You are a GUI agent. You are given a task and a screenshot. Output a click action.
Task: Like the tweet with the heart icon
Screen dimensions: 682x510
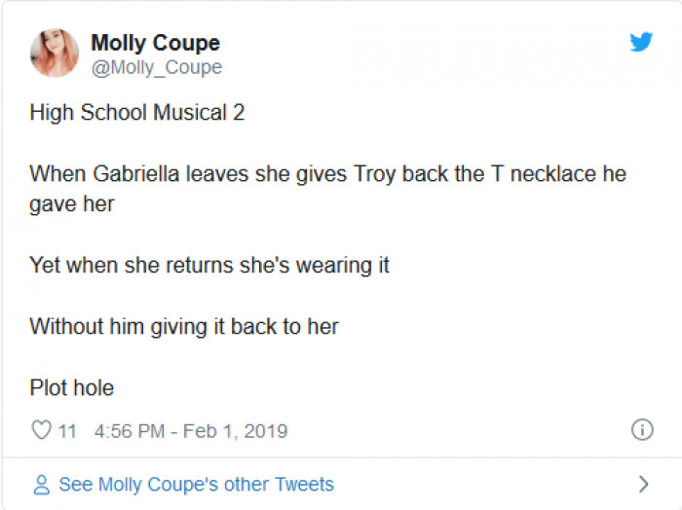[x=41, y=430]
